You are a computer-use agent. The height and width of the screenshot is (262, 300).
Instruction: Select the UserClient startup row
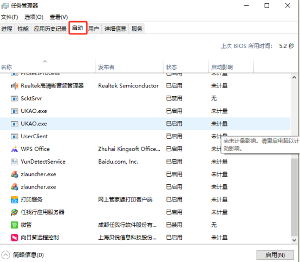[x=145, y=137]
